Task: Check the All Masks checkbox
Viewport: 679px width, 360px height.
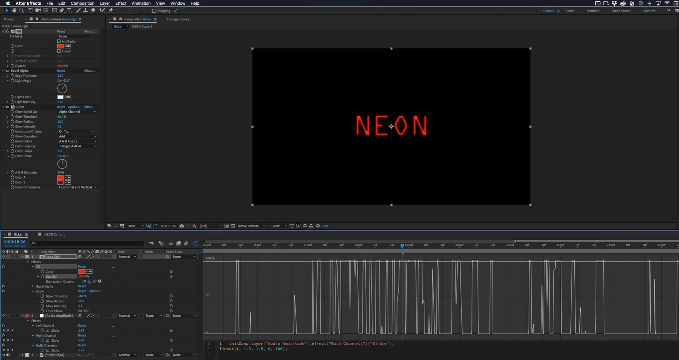Action: (59, 41)
